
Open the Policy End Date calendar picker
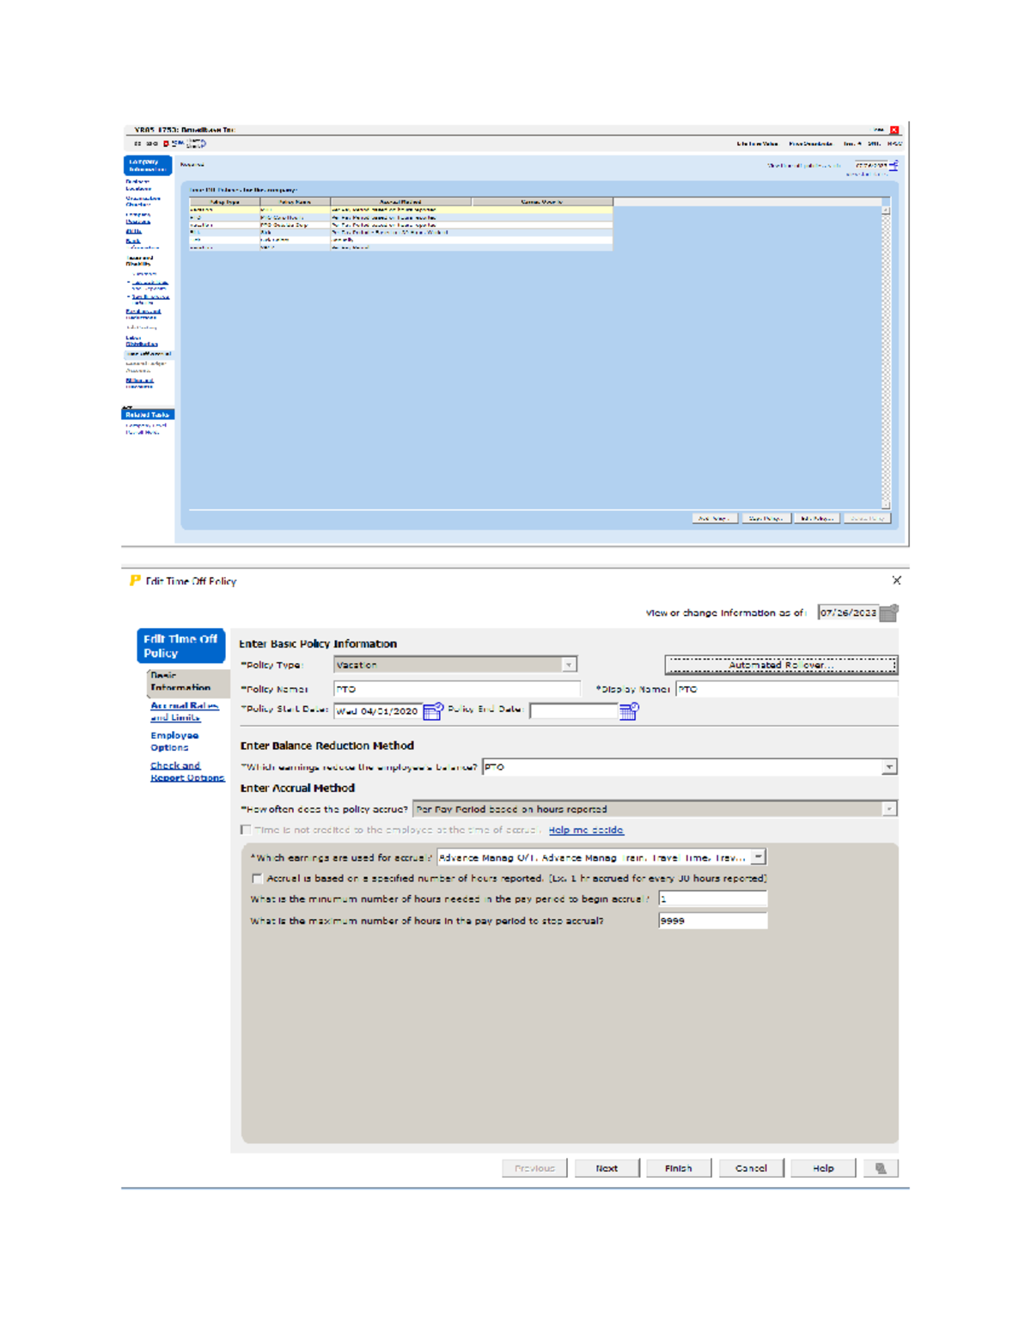[x=629, y=711]
